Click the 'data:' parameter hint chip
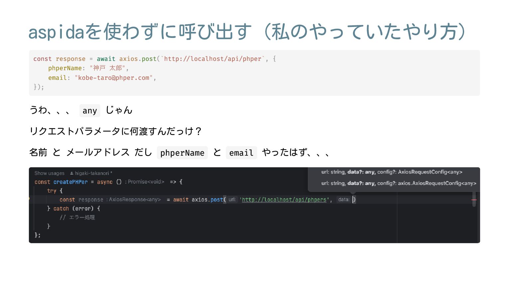This screenshot has width=509, height=287. click(x=344, y=200)
